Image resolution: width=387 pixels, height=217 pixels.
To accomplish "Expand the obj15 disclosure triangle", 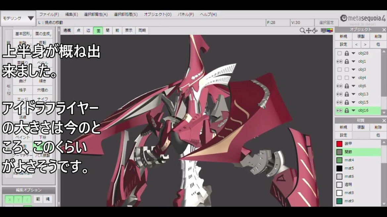I will (x=353, y=102).
